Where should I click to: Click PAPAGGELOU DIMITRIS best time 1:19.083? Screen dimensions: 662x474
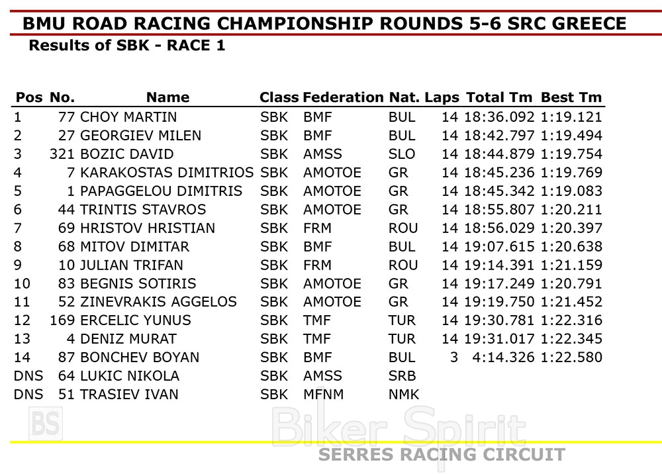tap(571, 191)
